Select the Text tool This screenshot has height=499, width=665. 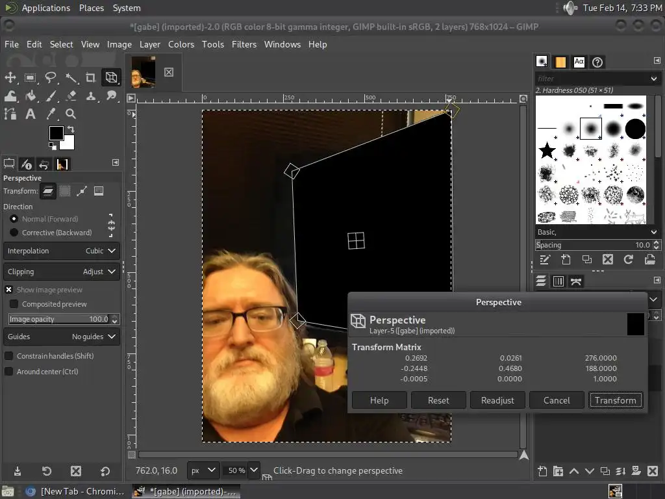click(30, 114)
